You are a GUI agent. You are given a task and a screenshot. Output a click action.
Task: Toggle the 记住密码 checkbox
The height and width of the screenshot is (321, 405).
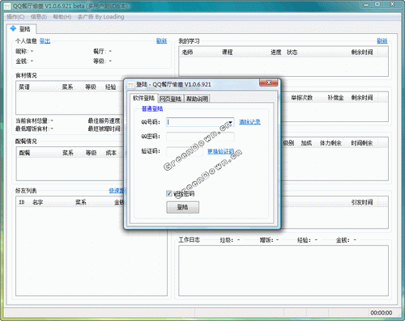[x=169, y=193]
